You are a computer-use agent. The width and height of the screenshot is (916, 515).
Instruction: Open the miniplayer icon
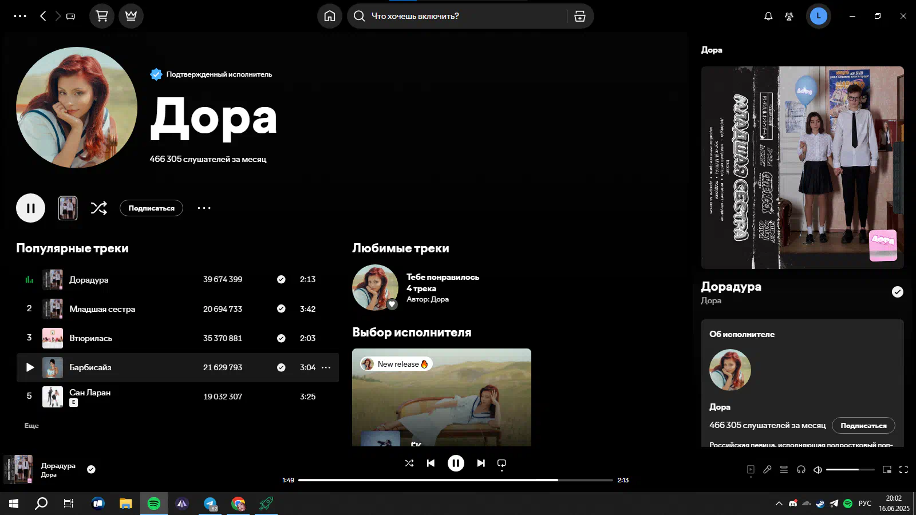coord(887,469)
